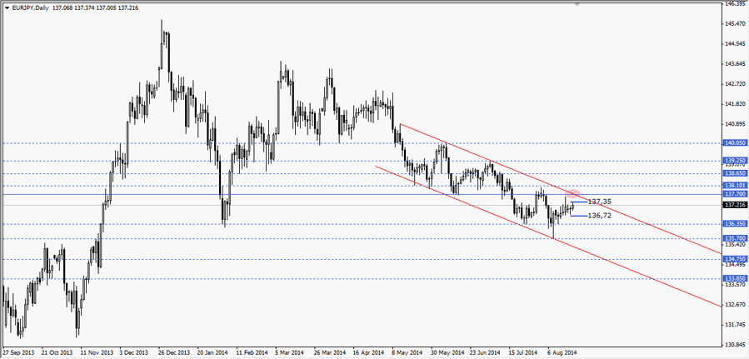The image size is (749, 359).
Task: Click the 3 Dec 2013 date label
Action: click(x=135, y=353)
